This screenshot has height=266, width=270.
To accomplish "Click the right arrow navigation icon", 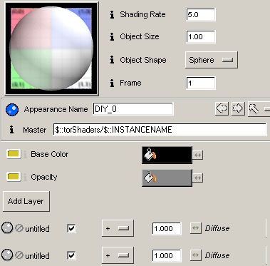I will [238, 109].
